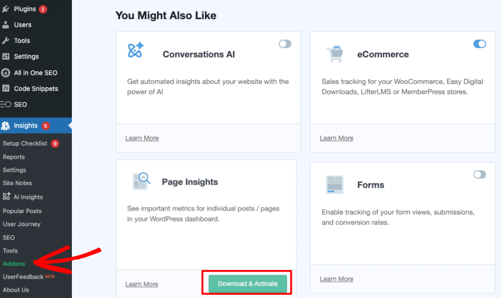This screenshot has height=298, width=501.
Task: Click Download & Activate for Page Insights
Action: point(248,283)
